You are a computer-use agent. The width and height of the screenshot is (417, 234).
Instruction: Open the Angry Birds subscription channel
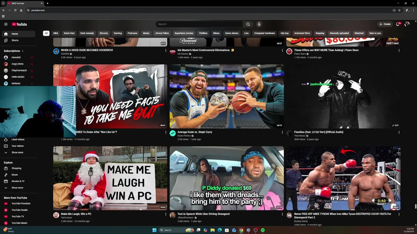(x=19, y=64)
